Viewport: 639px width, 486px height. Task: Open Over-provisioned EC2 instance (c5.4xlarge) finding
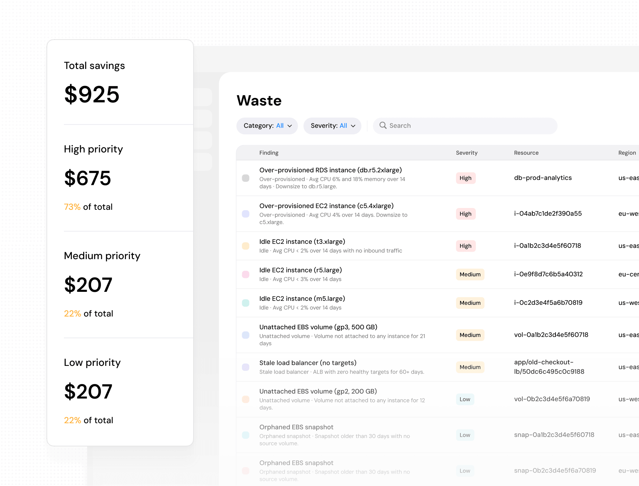point(326,206)
